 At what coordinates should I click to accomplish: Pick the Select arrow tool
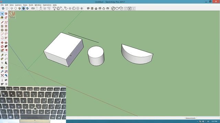(x=2, y=14)
